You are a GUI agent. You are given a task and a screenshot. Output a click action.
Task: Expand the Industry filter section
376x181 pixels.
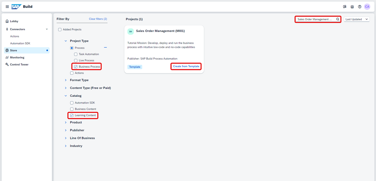(66, 146)
